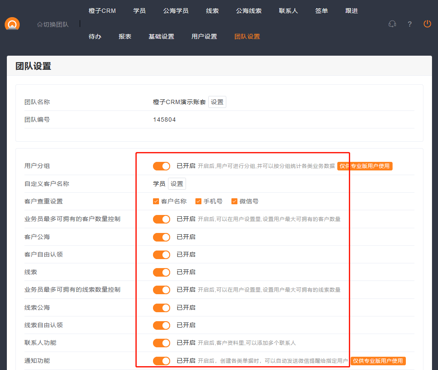Click the 仅供专业版用户使用 badge for 用户分组
This screenshot has height=370, width=438.
365,166
